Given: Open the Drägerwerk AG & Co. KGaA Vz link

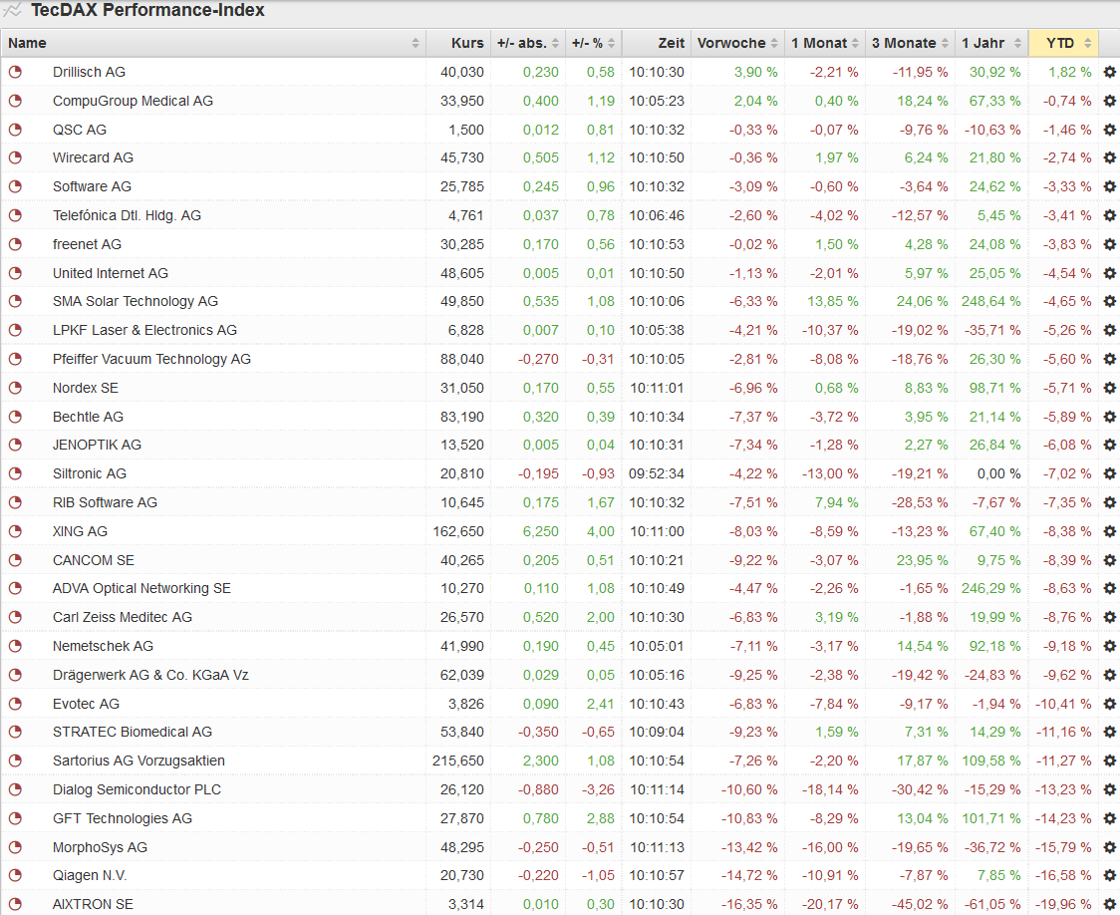Looking at the screenshot, I should point(150,675).
